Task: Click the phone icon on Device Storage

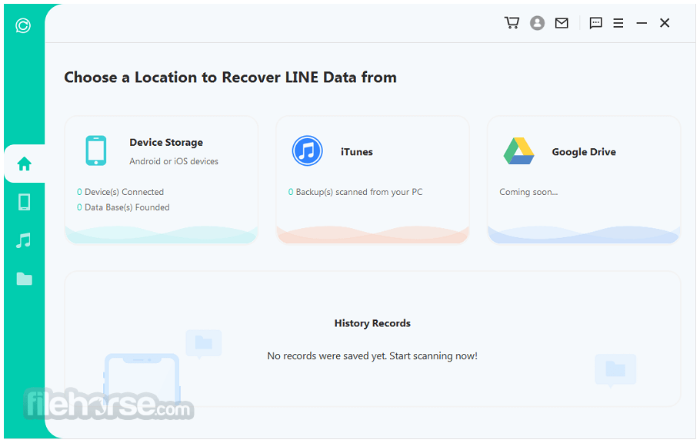Action: [x=96, y=150]
